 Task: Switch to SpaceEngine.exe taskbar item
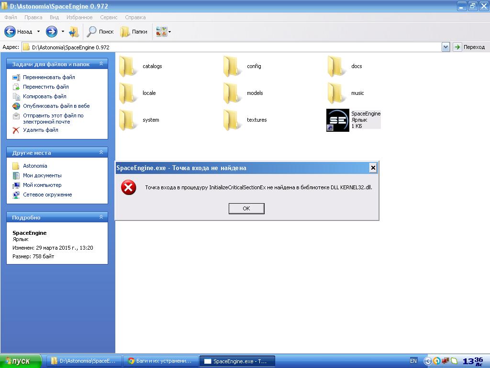[x=237, y=361]
